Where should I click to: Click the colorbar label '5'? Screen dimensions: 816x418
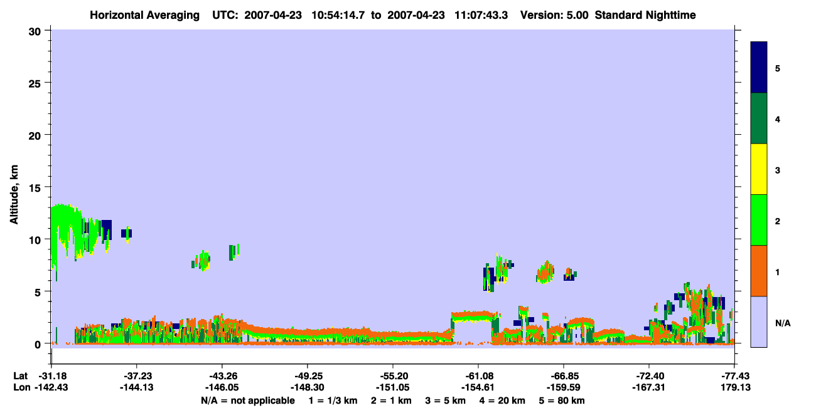(x=777, y=68)
